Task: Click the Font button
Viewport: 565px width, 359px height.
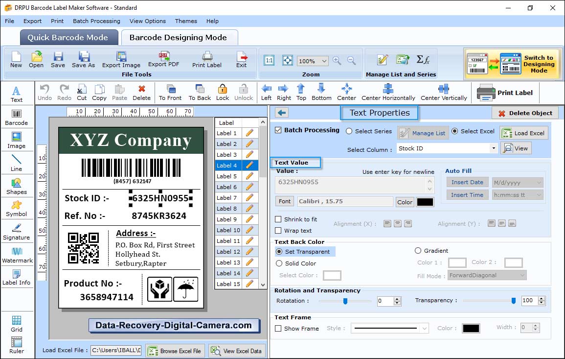Action: [x=285, y=201]
